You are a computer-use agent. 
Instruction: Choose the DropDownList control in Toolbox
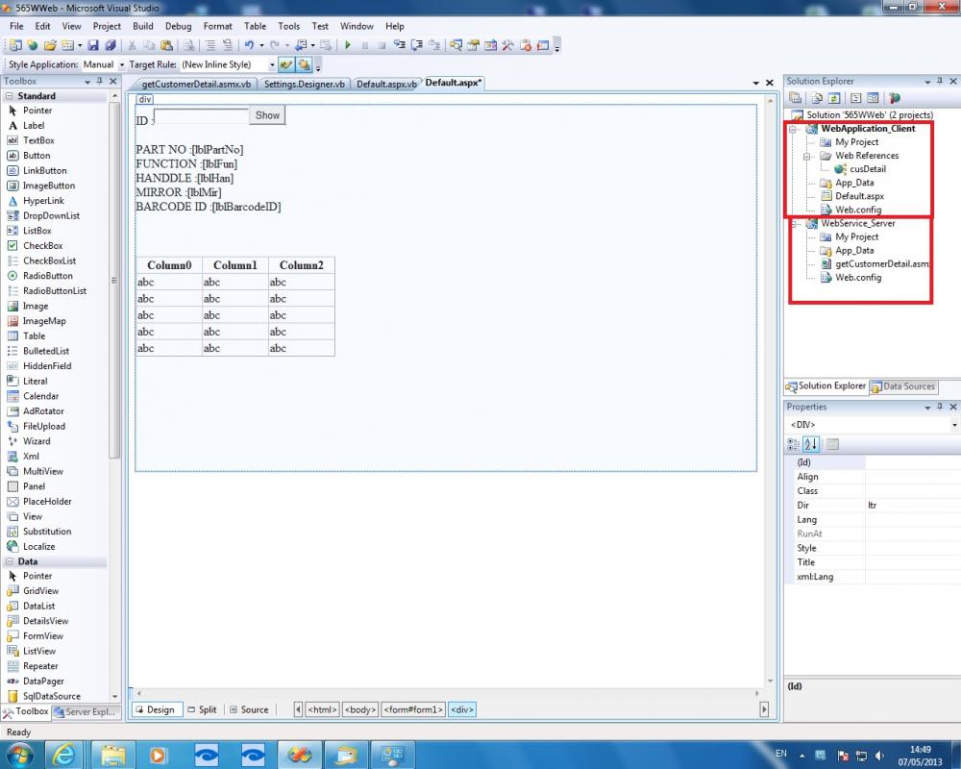[x=51, y=215]
